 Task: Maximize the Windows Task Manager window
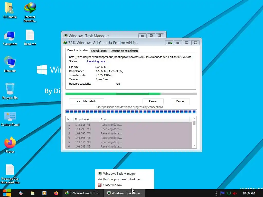pyautogui.click(x=151, y=36)
